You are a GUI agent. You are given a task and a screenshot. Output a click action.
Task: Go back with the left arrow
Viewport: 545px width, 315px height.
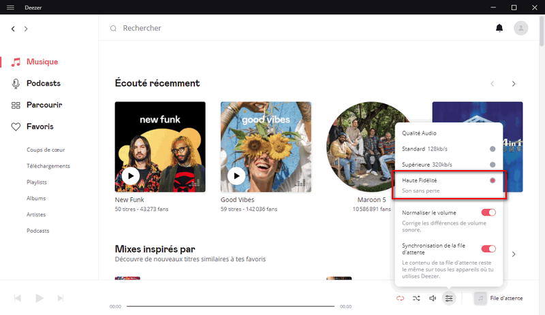[x=13, y=29]
